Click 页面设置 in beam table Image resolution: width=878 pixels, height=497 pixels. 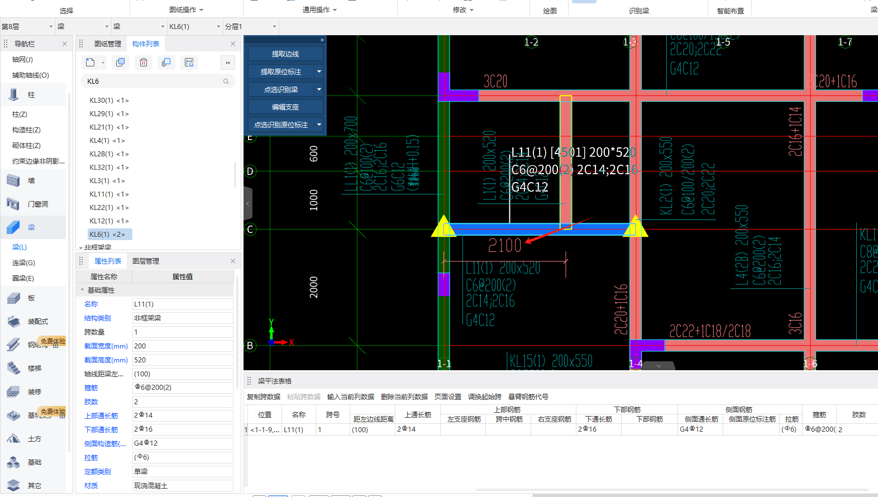click(448, 396)
